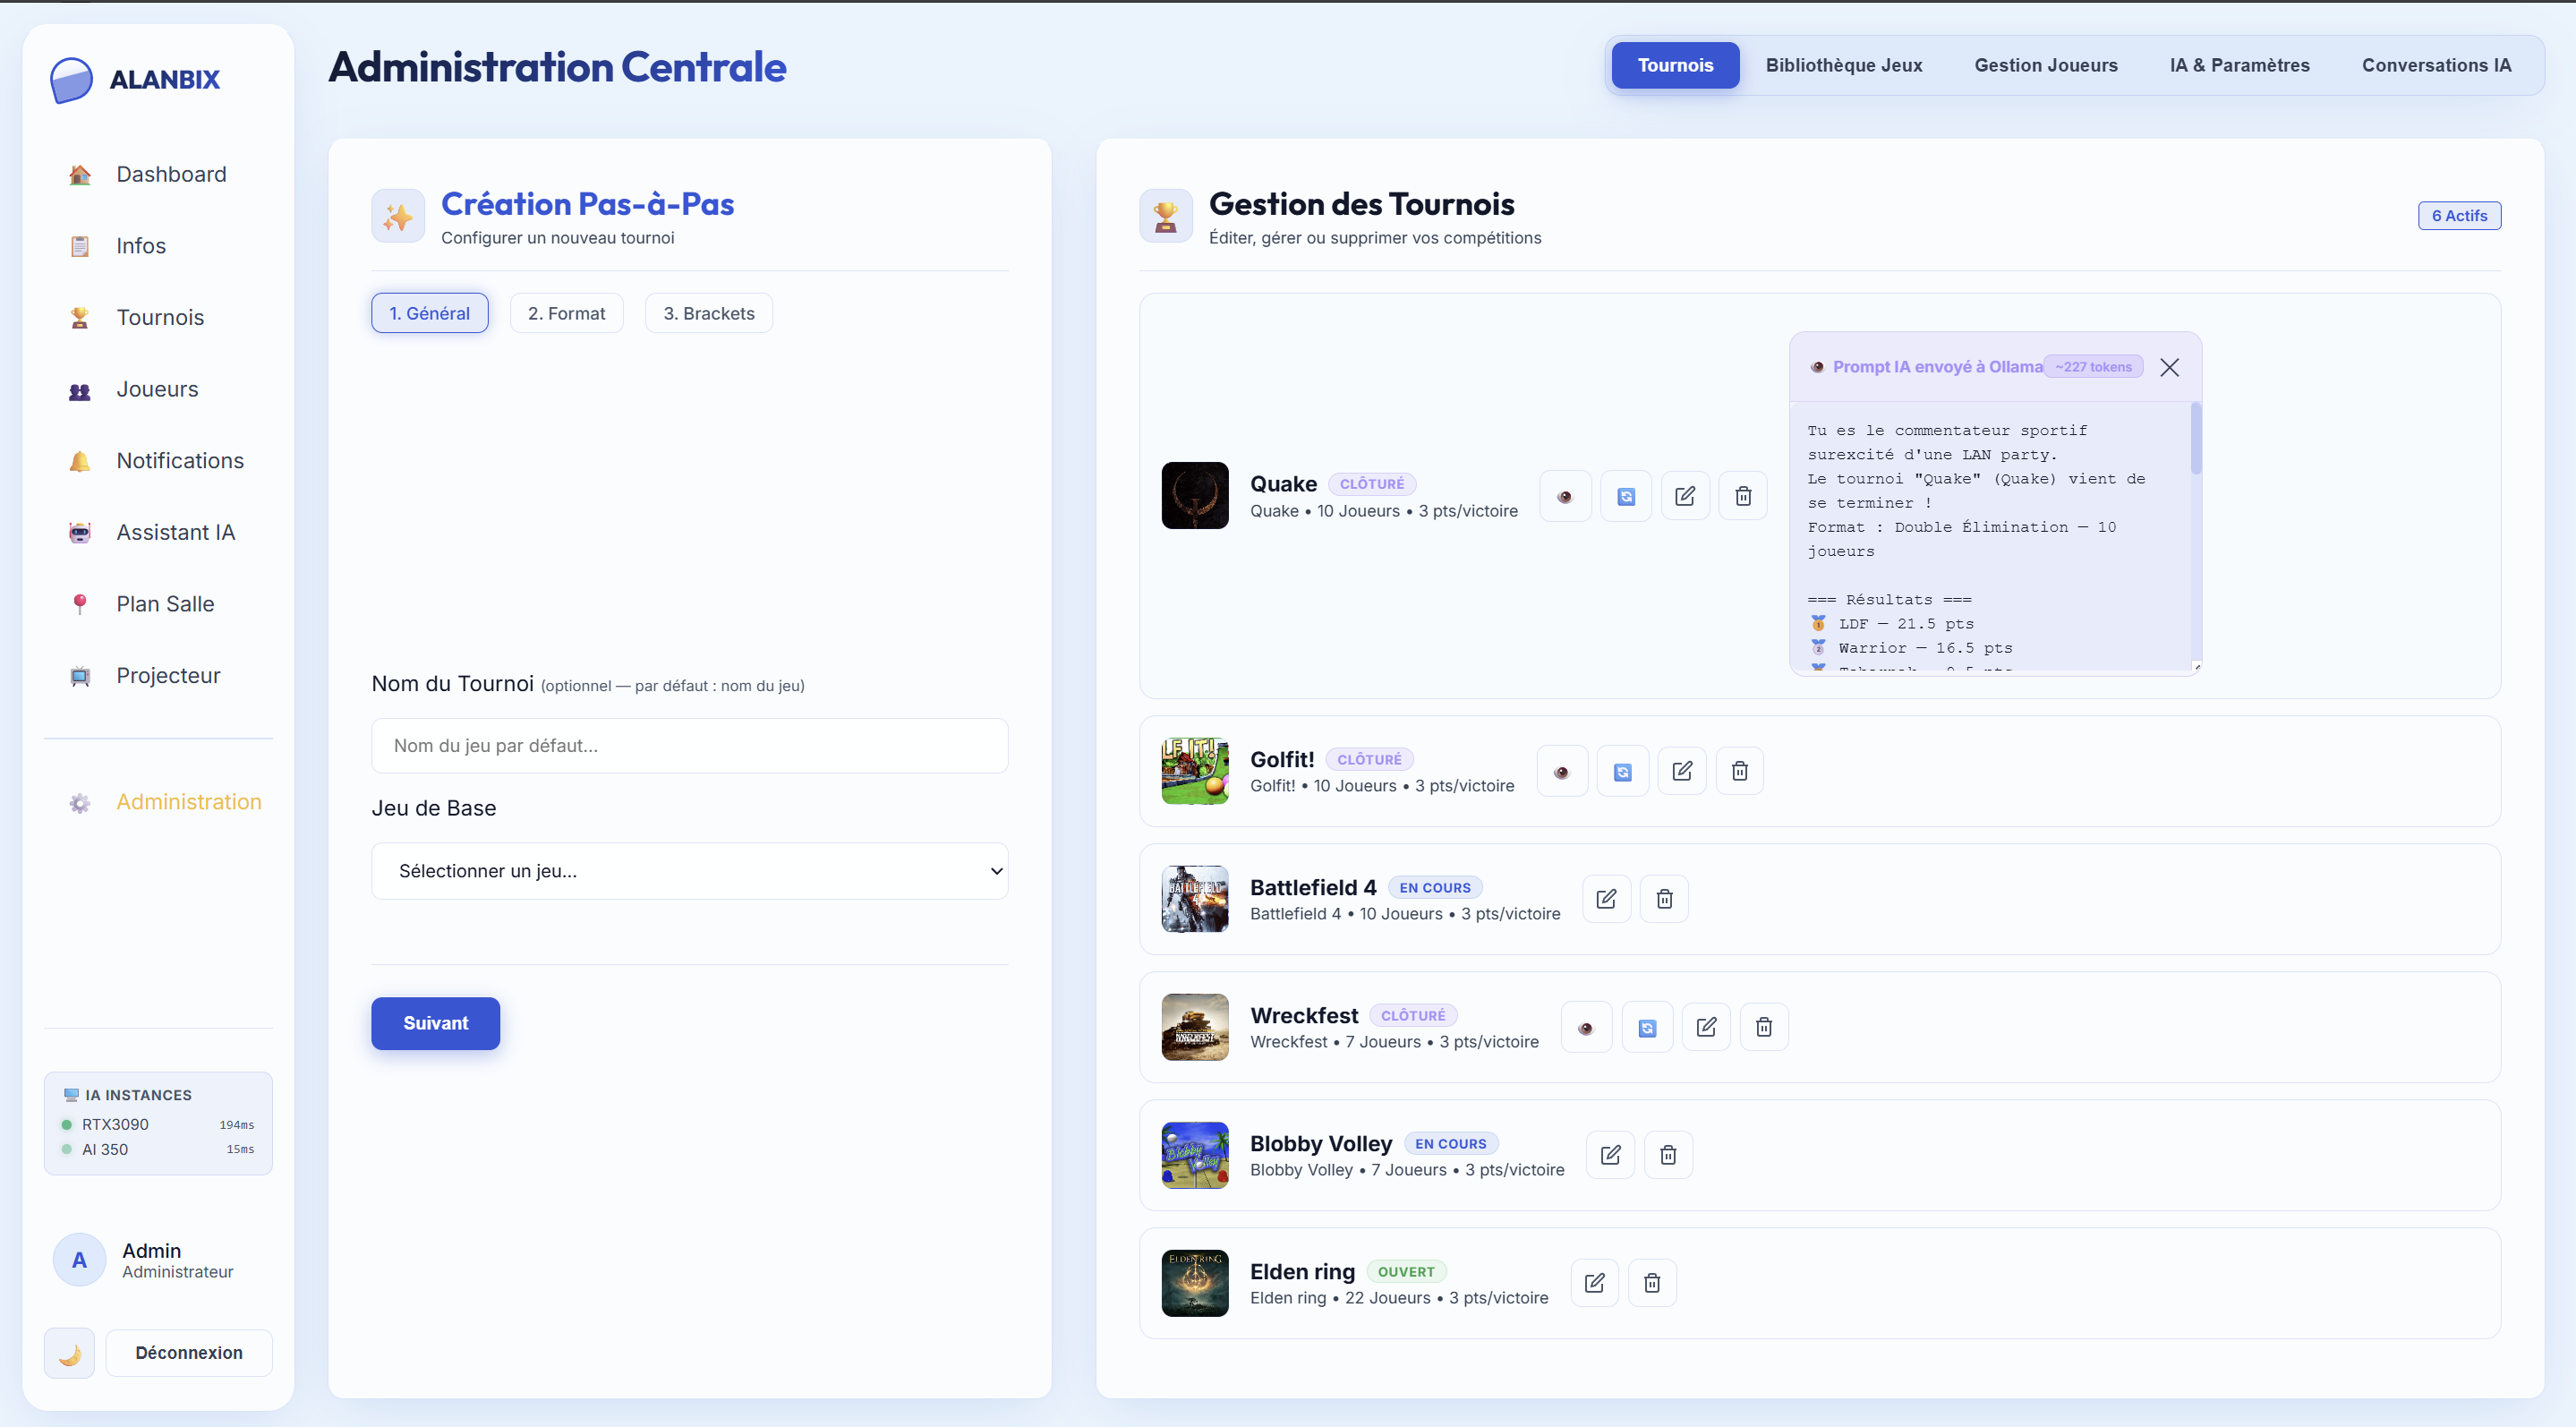Close the Prompt IA popup

click(2169, 367)
